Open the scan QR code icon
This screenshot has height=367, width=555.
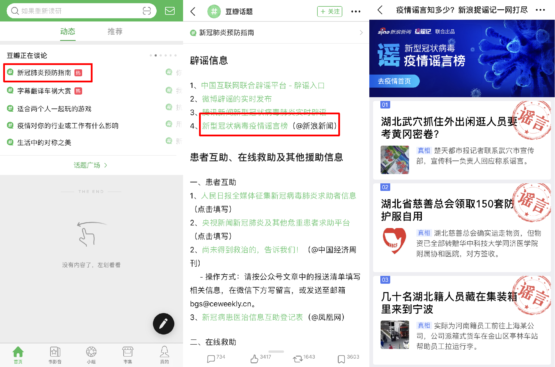click(x=147, y=11)
